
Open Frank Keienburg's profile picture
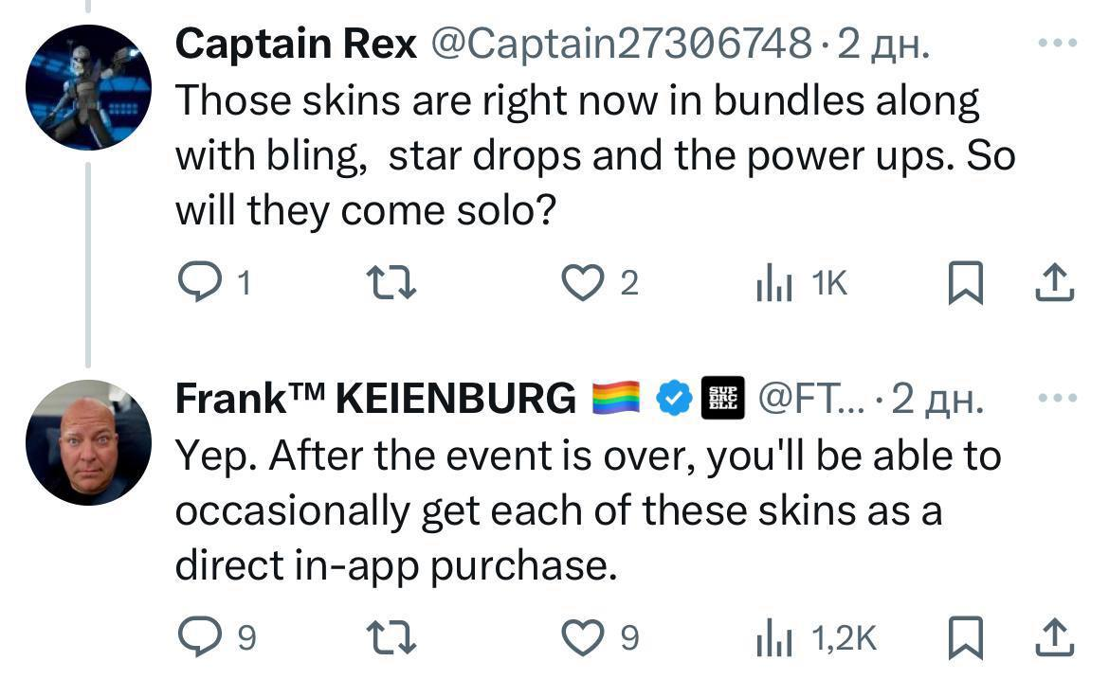[x=87, y=442]
